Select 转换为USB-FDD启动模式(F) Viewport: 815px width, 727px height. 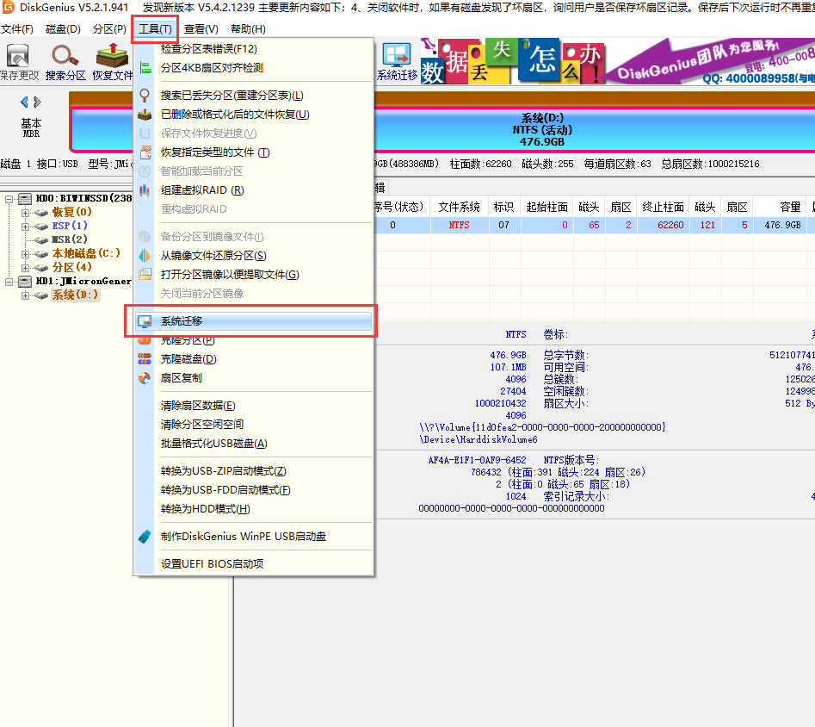pyautogui.click(x=254, y=490)
